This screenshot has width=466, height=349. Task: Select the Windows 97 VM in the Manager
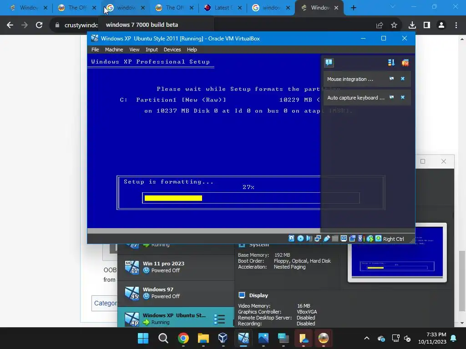(176, 293)
